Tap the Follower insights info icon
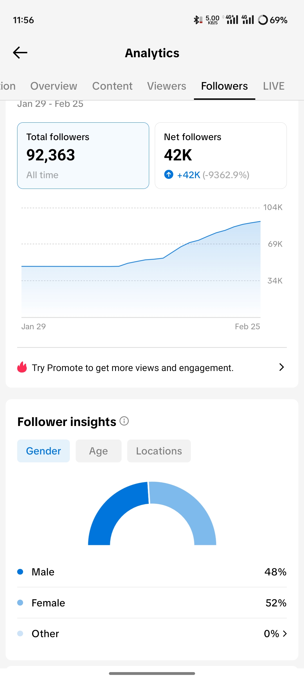The width and height of the screenshot is (304, 680). click(124, 421)
